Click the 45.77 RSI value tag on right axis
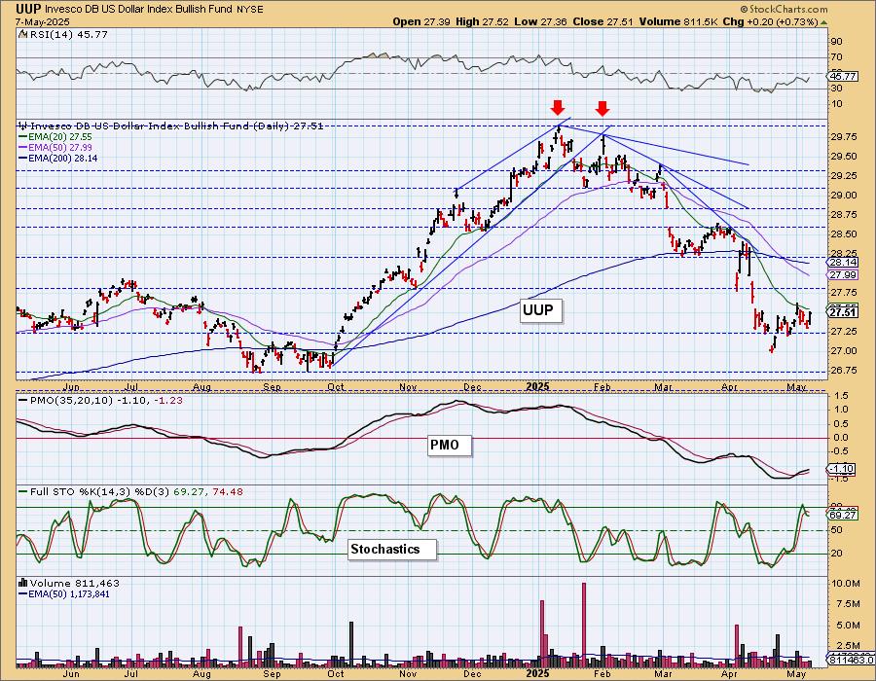The image size is (876, 681). (843, 77)
